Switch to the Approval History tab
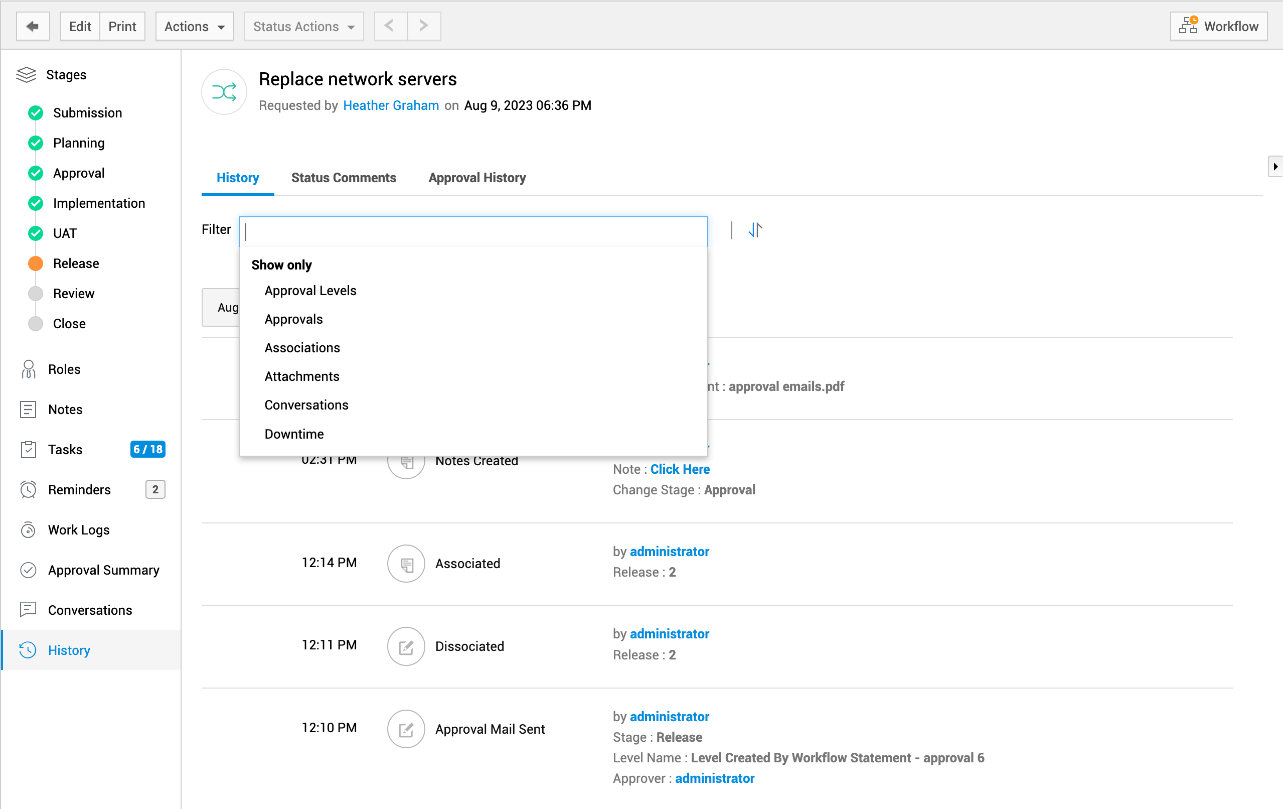This screenshot has height=809, width=1283. coord(477,178)
